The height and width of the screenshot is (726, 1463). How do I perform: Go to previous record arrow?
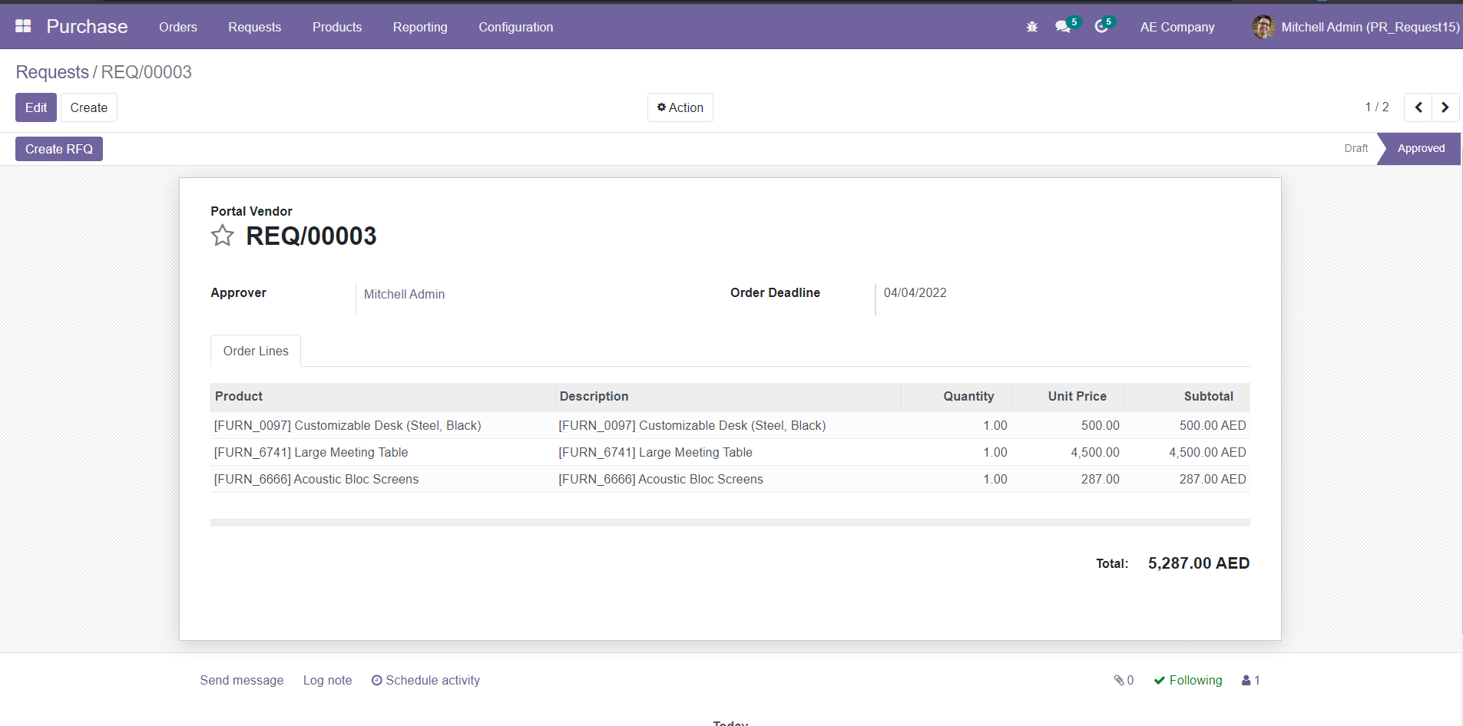[x=1418, y=107]
